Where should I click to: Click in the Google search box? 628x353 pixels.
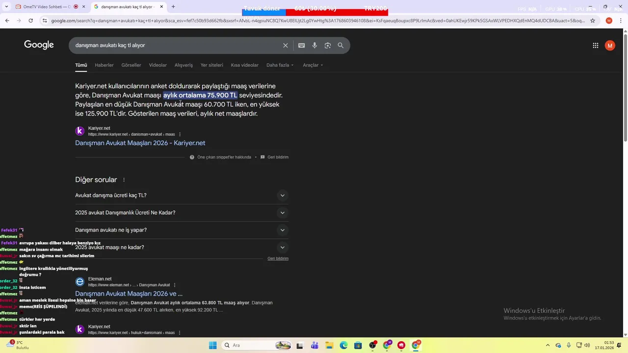[177, 45]
